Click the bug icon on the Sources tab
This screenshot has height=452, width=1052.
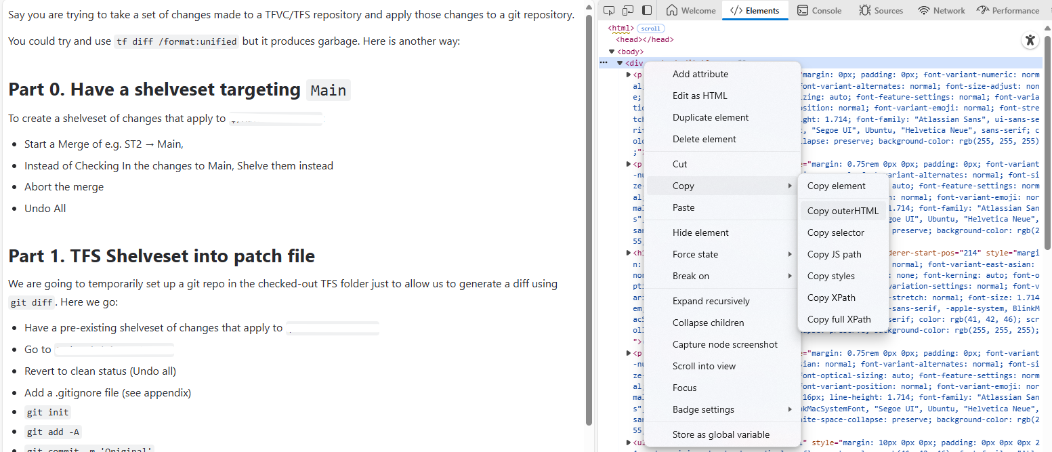point(864,10)
